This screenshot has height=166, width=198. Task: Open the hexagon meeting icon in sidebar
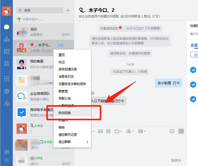(7, 91)
